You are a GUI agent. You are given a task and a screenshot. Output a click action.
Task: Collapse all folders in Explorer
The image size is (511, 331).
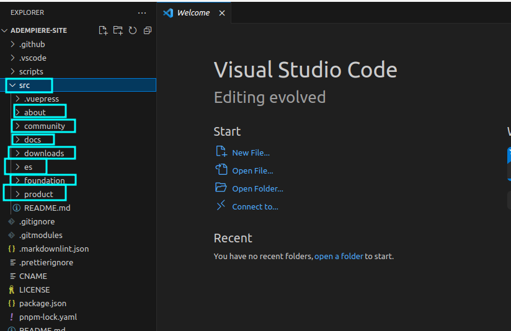(x=148, y=30)
